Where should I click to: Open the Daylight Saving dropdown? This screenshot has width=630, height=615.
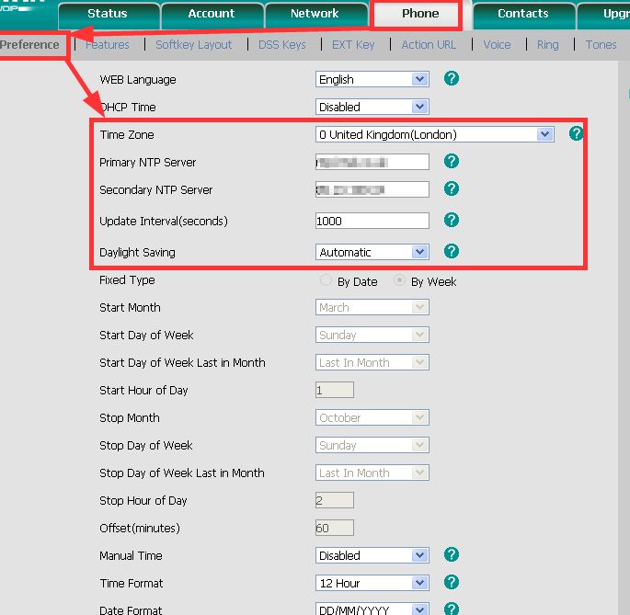tap(372, 252)
